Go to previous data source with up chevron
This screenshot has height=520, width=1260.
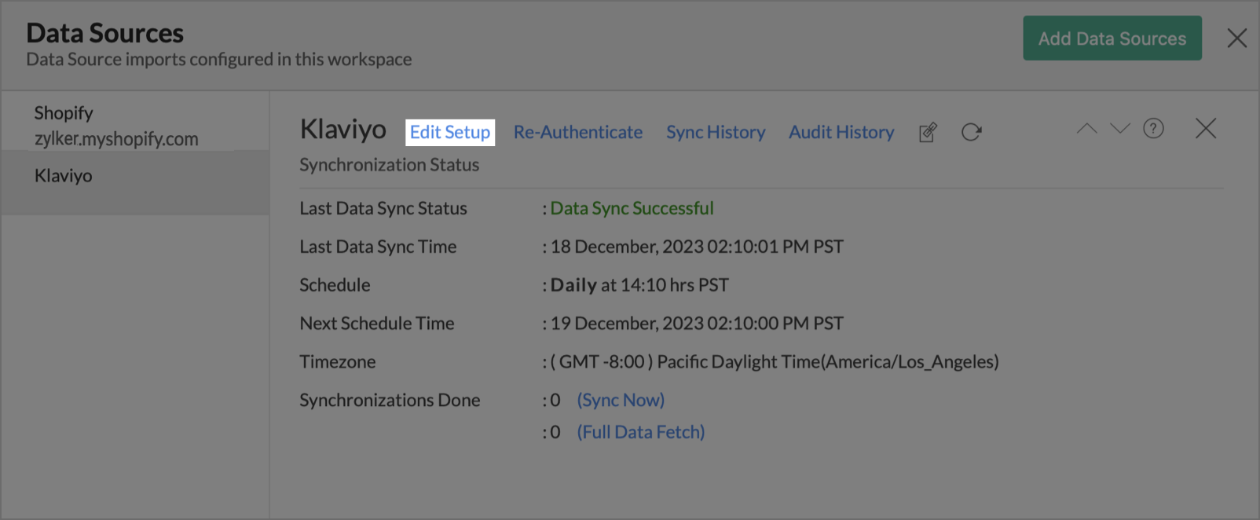[1086, 129]
